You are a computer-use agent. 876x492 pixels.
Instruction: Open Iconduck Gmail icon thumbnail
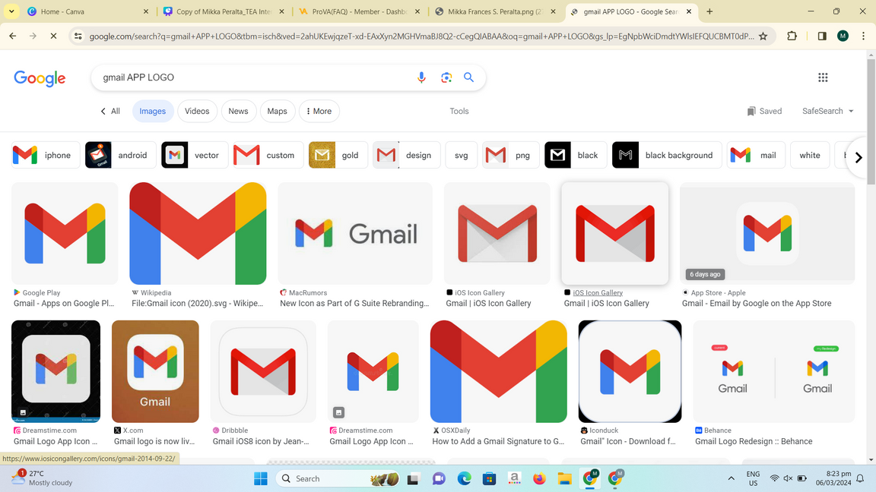click(630, 371)
